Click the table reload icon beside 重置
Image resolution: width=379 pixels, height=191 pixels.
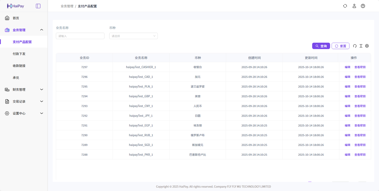pos(355,46)
